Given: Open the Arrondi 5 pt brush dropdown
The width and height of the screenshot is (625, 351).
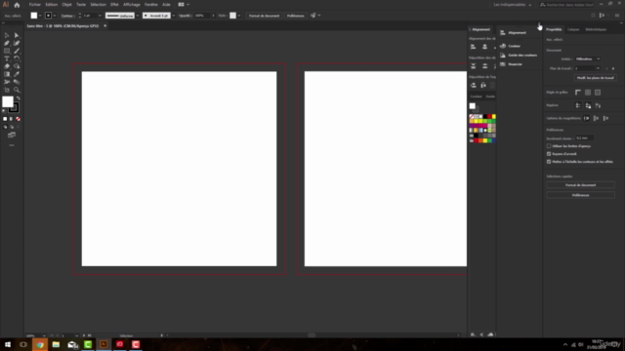Looking at the screenshot, I should point(174,16).
